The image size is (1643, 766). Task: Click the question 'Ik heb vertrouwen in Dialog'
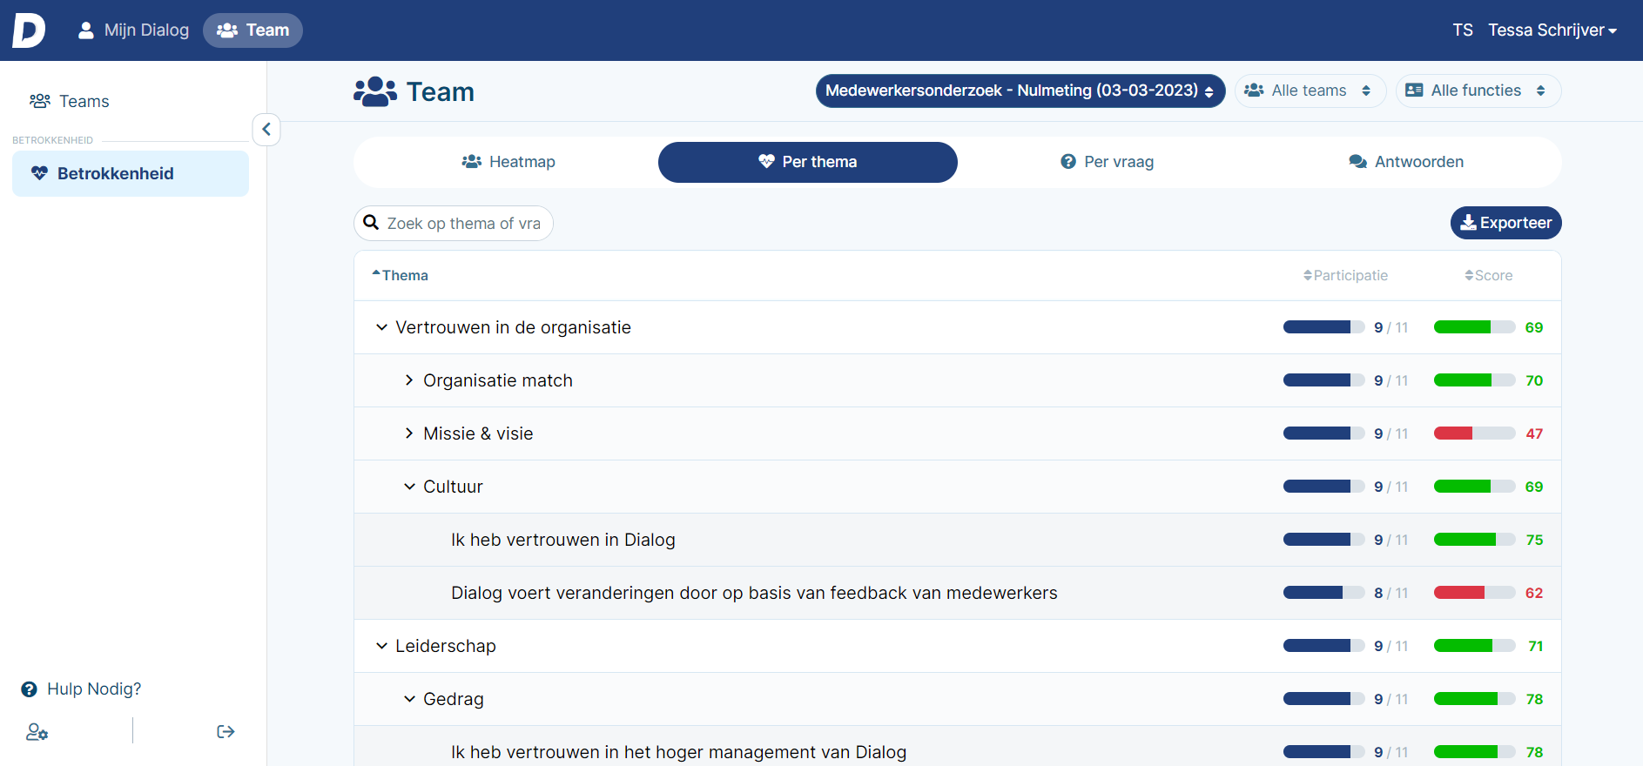(563, 540)
